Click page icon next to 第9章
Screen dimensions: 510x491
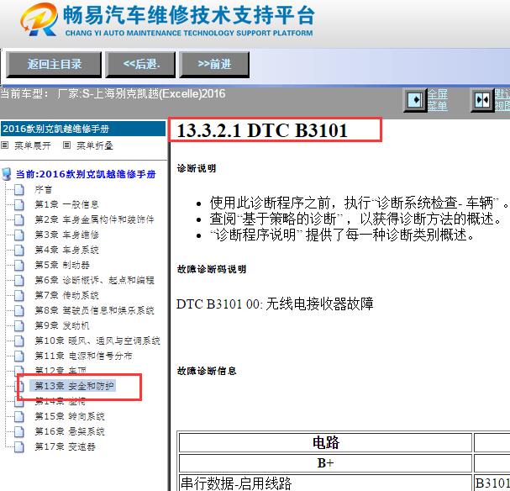(x=19, y=325)
